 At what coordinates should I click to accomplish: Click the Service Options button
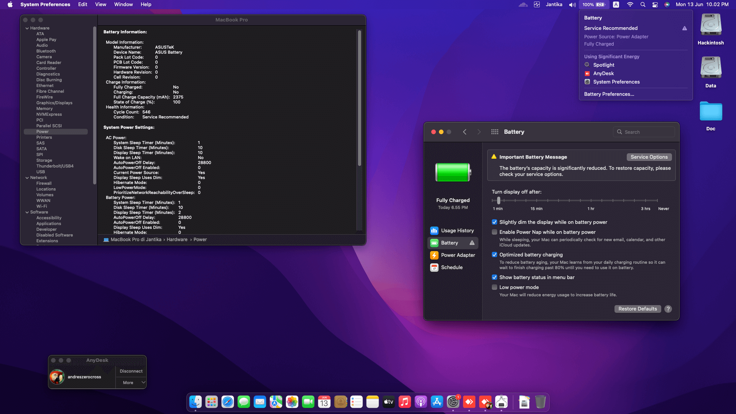649,157
